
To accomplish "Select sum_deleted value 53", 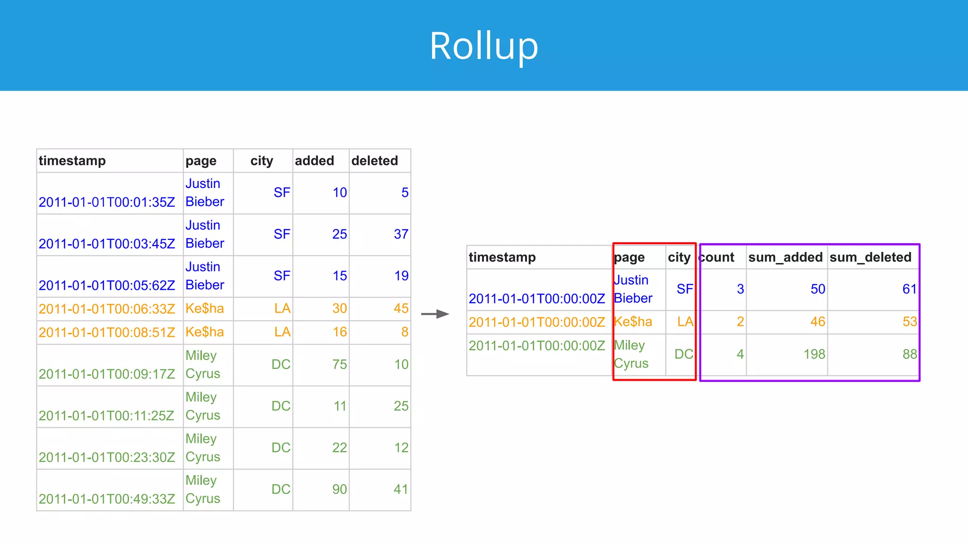I will coord(910,322).
